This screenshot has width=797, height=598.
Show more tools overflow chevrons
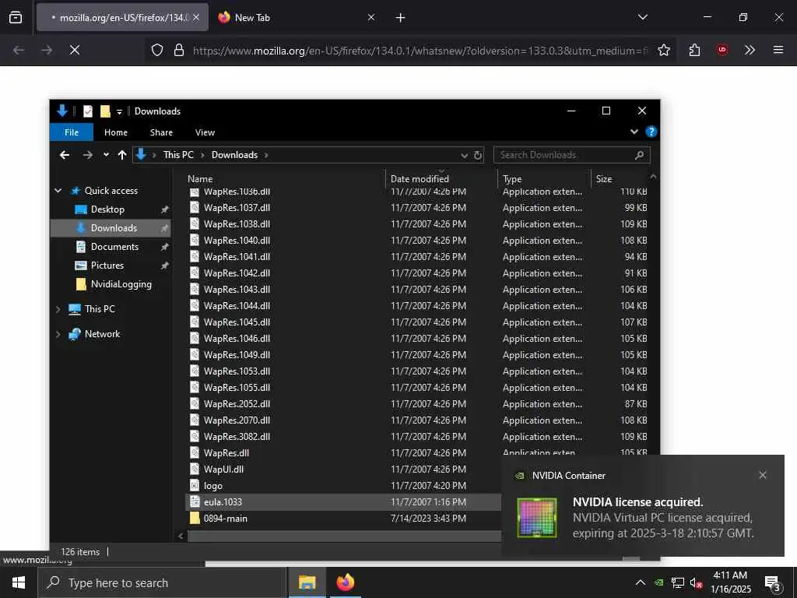click(750, 50)
